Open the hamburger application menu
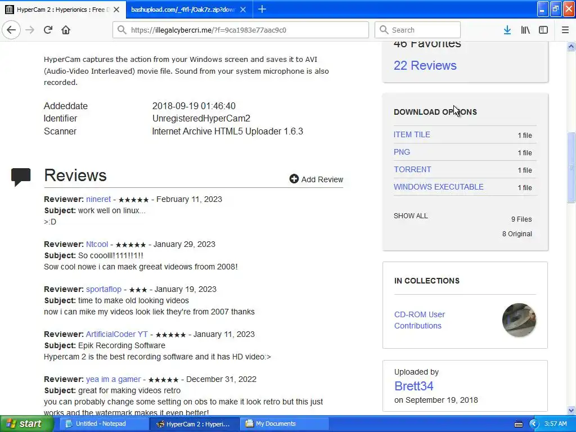576x432 pixels. tap(565, 30)
